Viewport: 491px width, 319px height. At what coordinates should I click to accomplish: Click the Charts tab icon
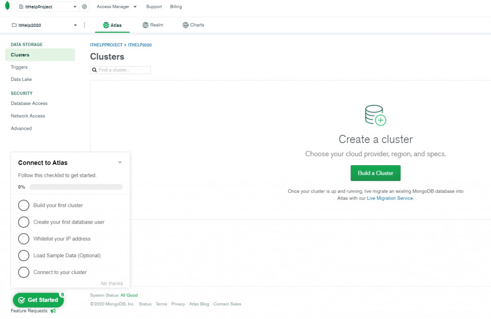tap(186, 25)
